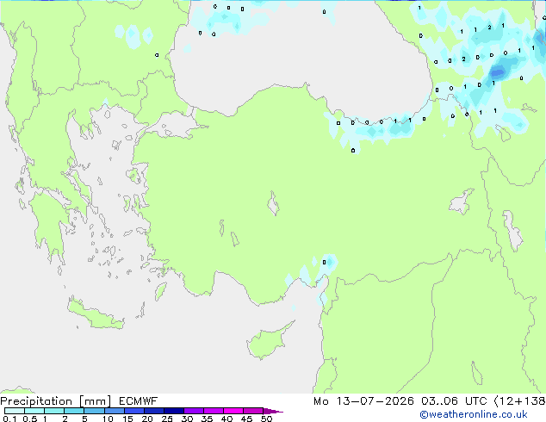Screen dimensions: 546x422
Task: Click the 2–5 mm legend color swatch
Action: pyautogui.click(x=74, y=411)
